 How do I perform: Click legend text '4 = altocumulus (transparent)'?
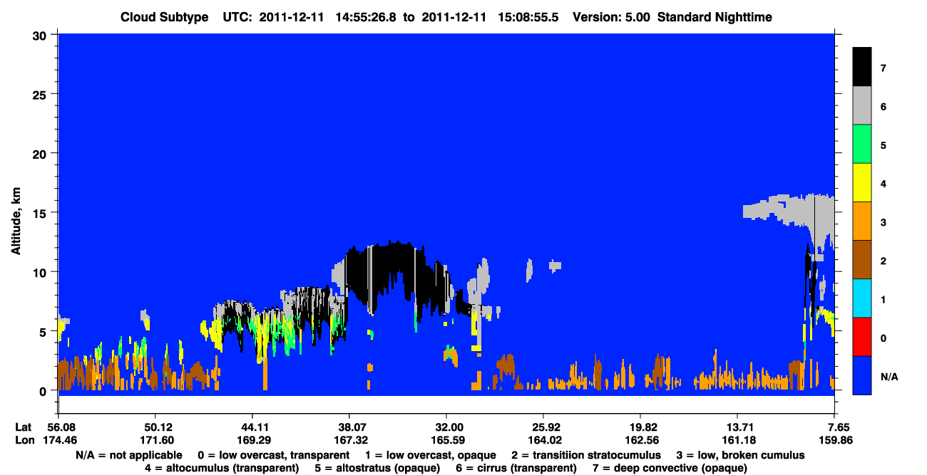(x=222, y=468)
